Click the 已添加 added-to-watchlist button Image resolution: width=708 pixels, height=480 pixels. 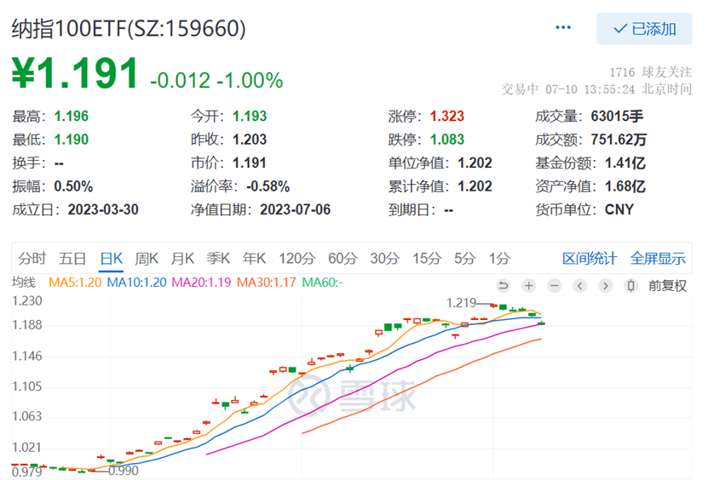[644, 29]
